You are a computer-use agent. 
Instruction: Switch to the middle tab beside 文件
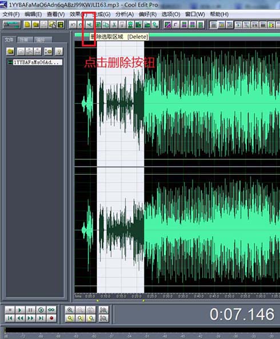[x=25, y=40]
